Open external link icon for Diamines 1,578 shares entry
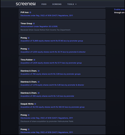The height and width of the screenshot is (135, 125). (x=39, y=82)
